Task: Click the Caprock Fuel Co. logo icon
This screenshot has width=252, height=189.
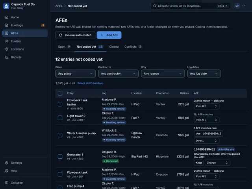Action: [x=6, y=6]
